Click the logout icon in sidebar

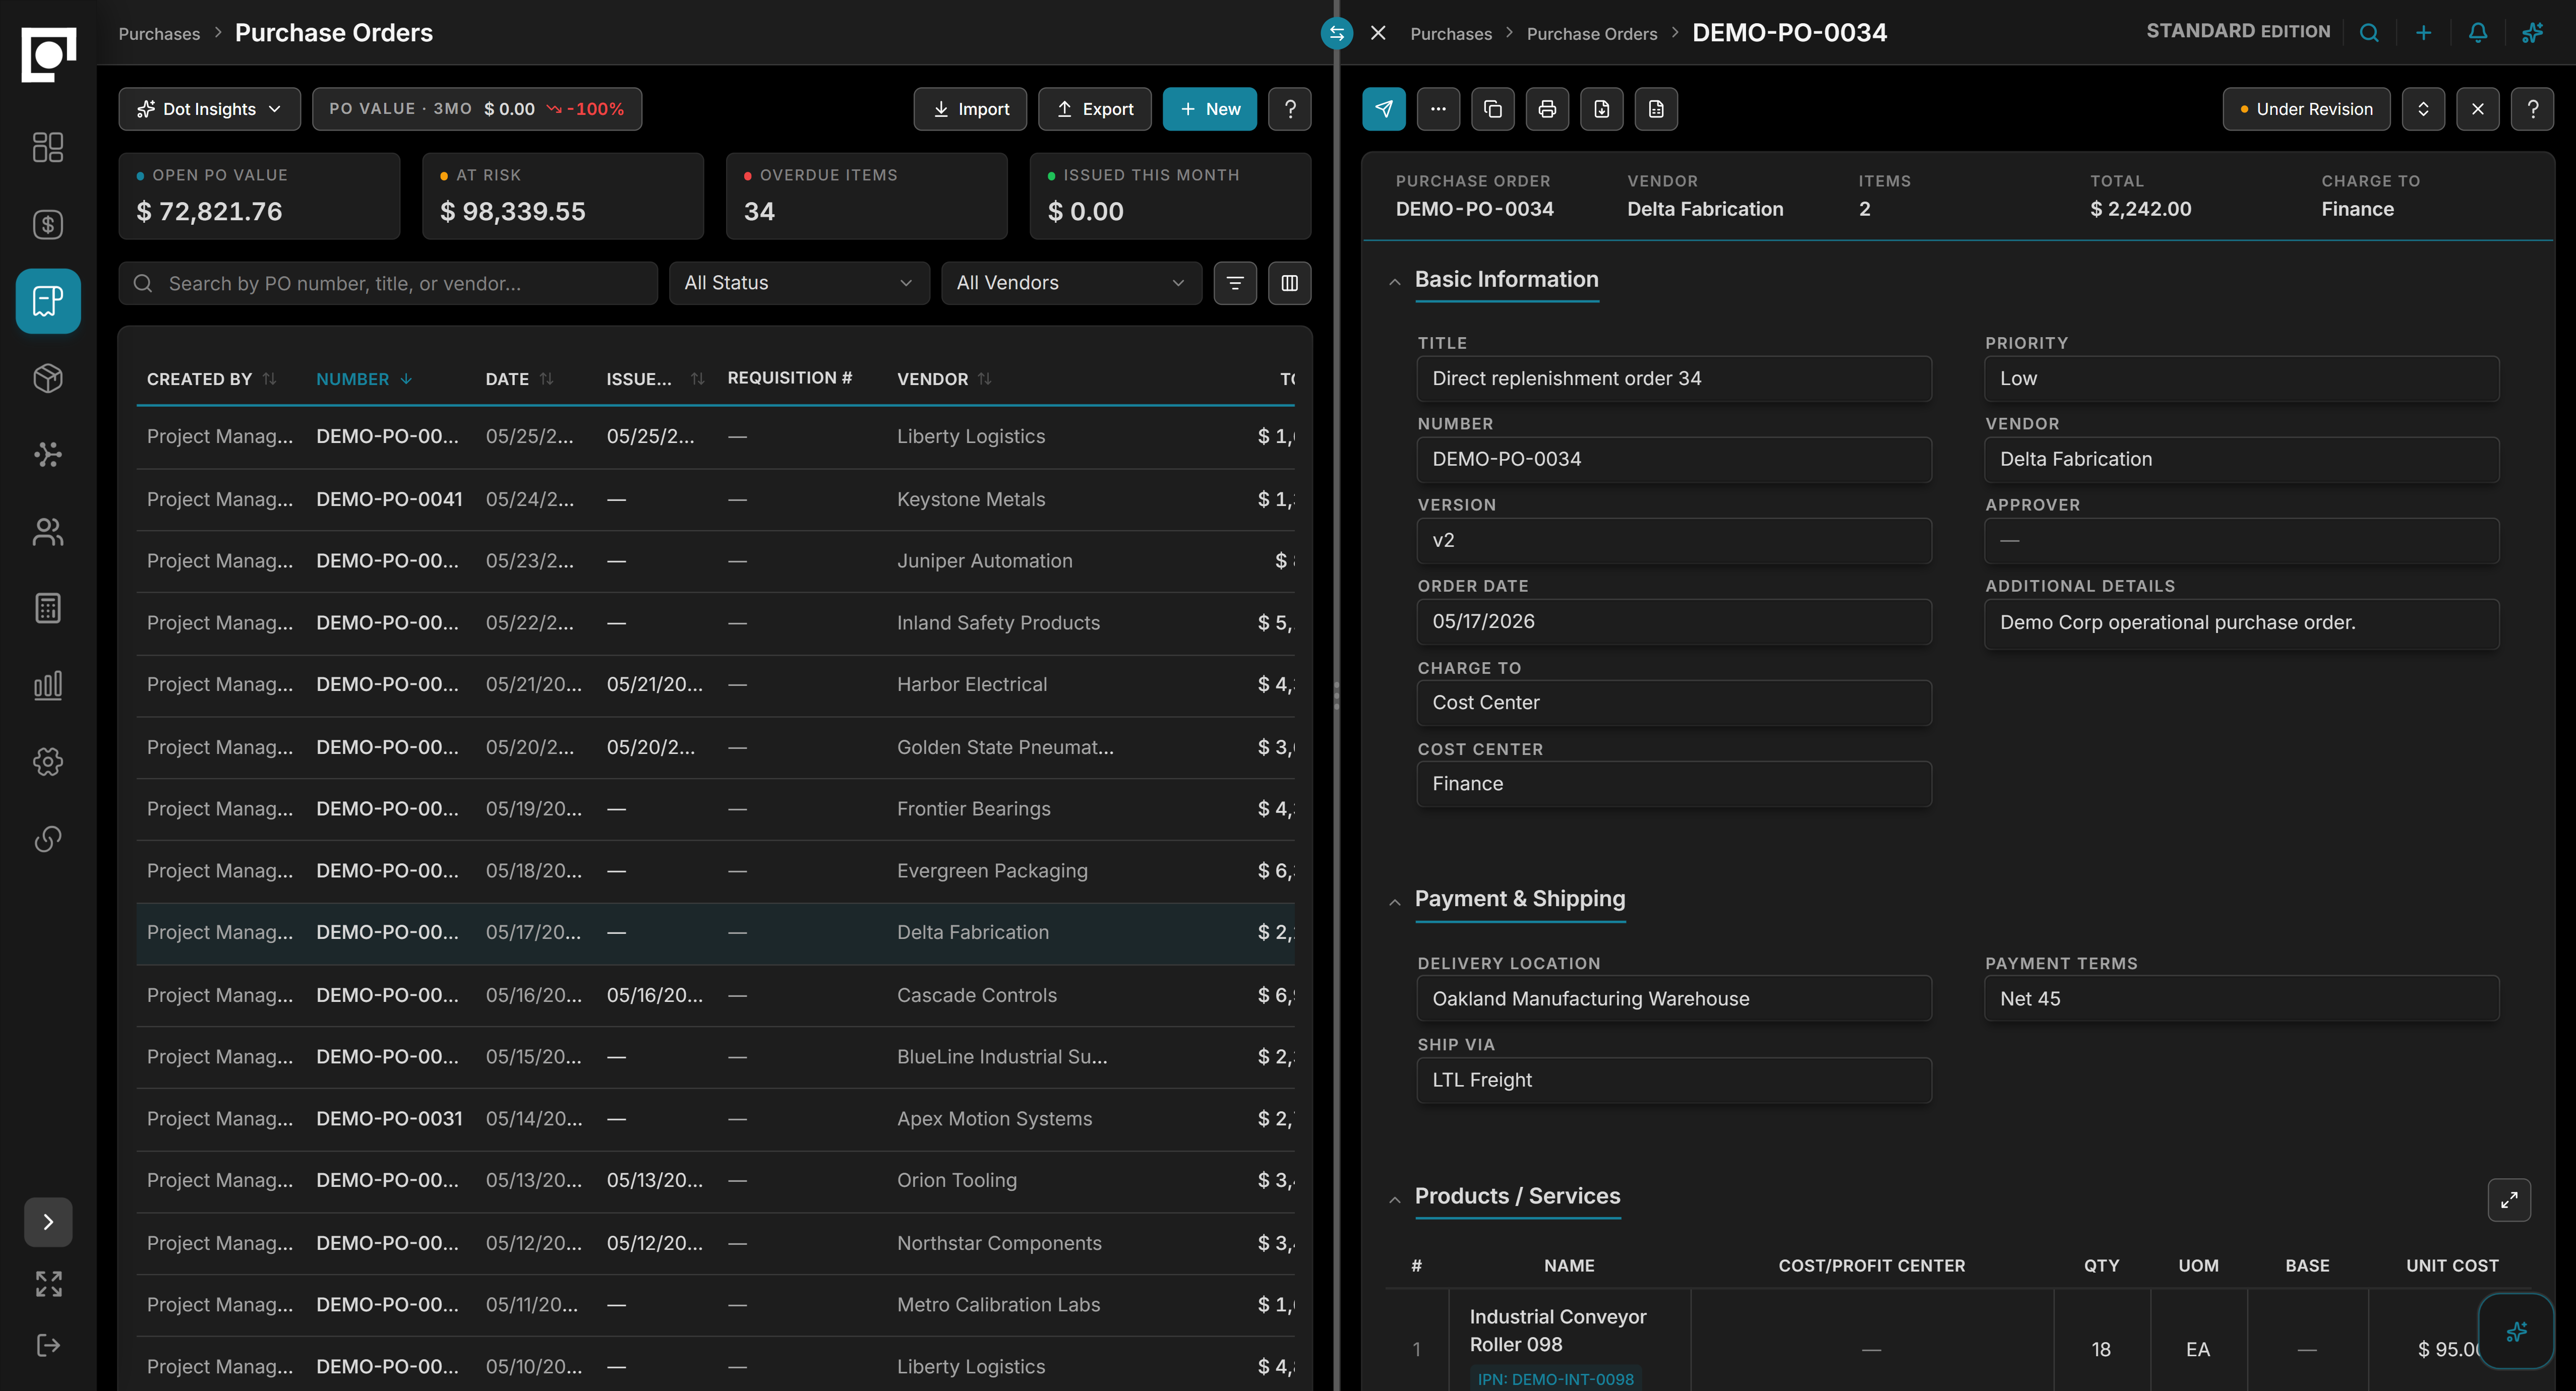pos(48,1345)
